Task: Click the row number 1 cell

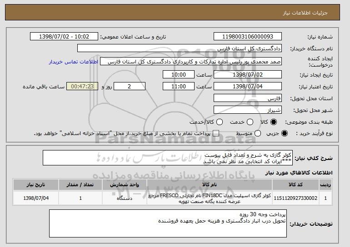Action: click(x=325, y=198)
